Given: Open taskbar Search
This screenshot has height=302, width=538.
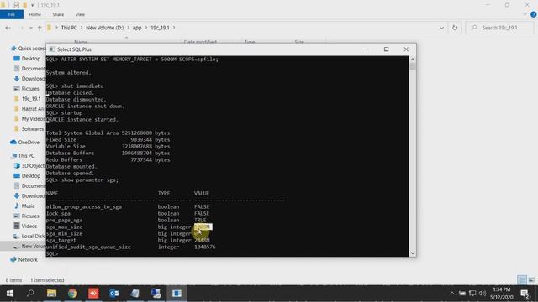Looking at the screenshot, I should click(30, 294).
